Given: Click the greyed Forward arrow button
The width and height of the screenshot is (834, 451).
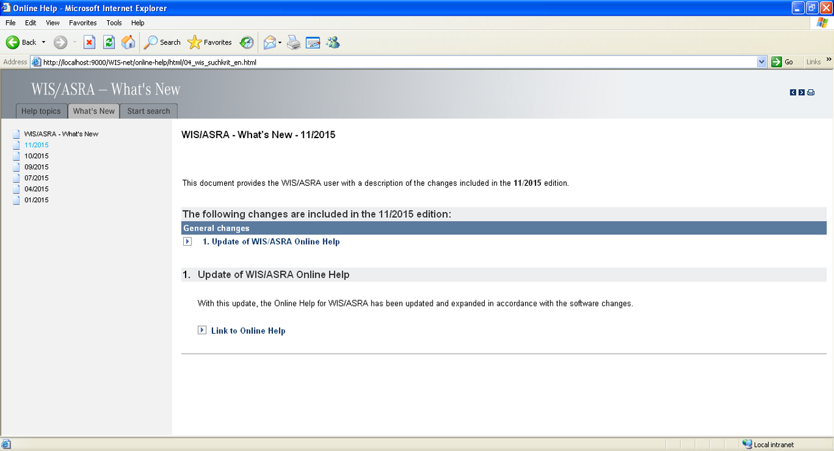Looking at the screenshot, I should 61,42.
